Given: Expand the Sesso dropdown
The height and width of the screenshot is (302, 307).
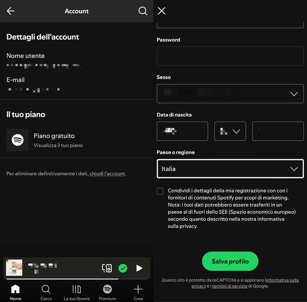Looking at the screenshot, I should [x=231, y=94].
